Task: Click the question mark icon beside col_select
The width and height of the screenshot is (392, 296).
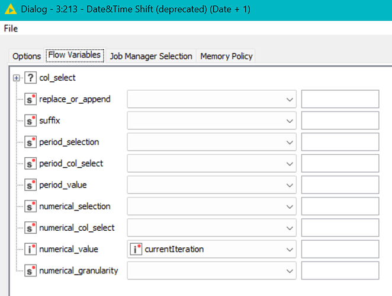Action: pos(30,78)
